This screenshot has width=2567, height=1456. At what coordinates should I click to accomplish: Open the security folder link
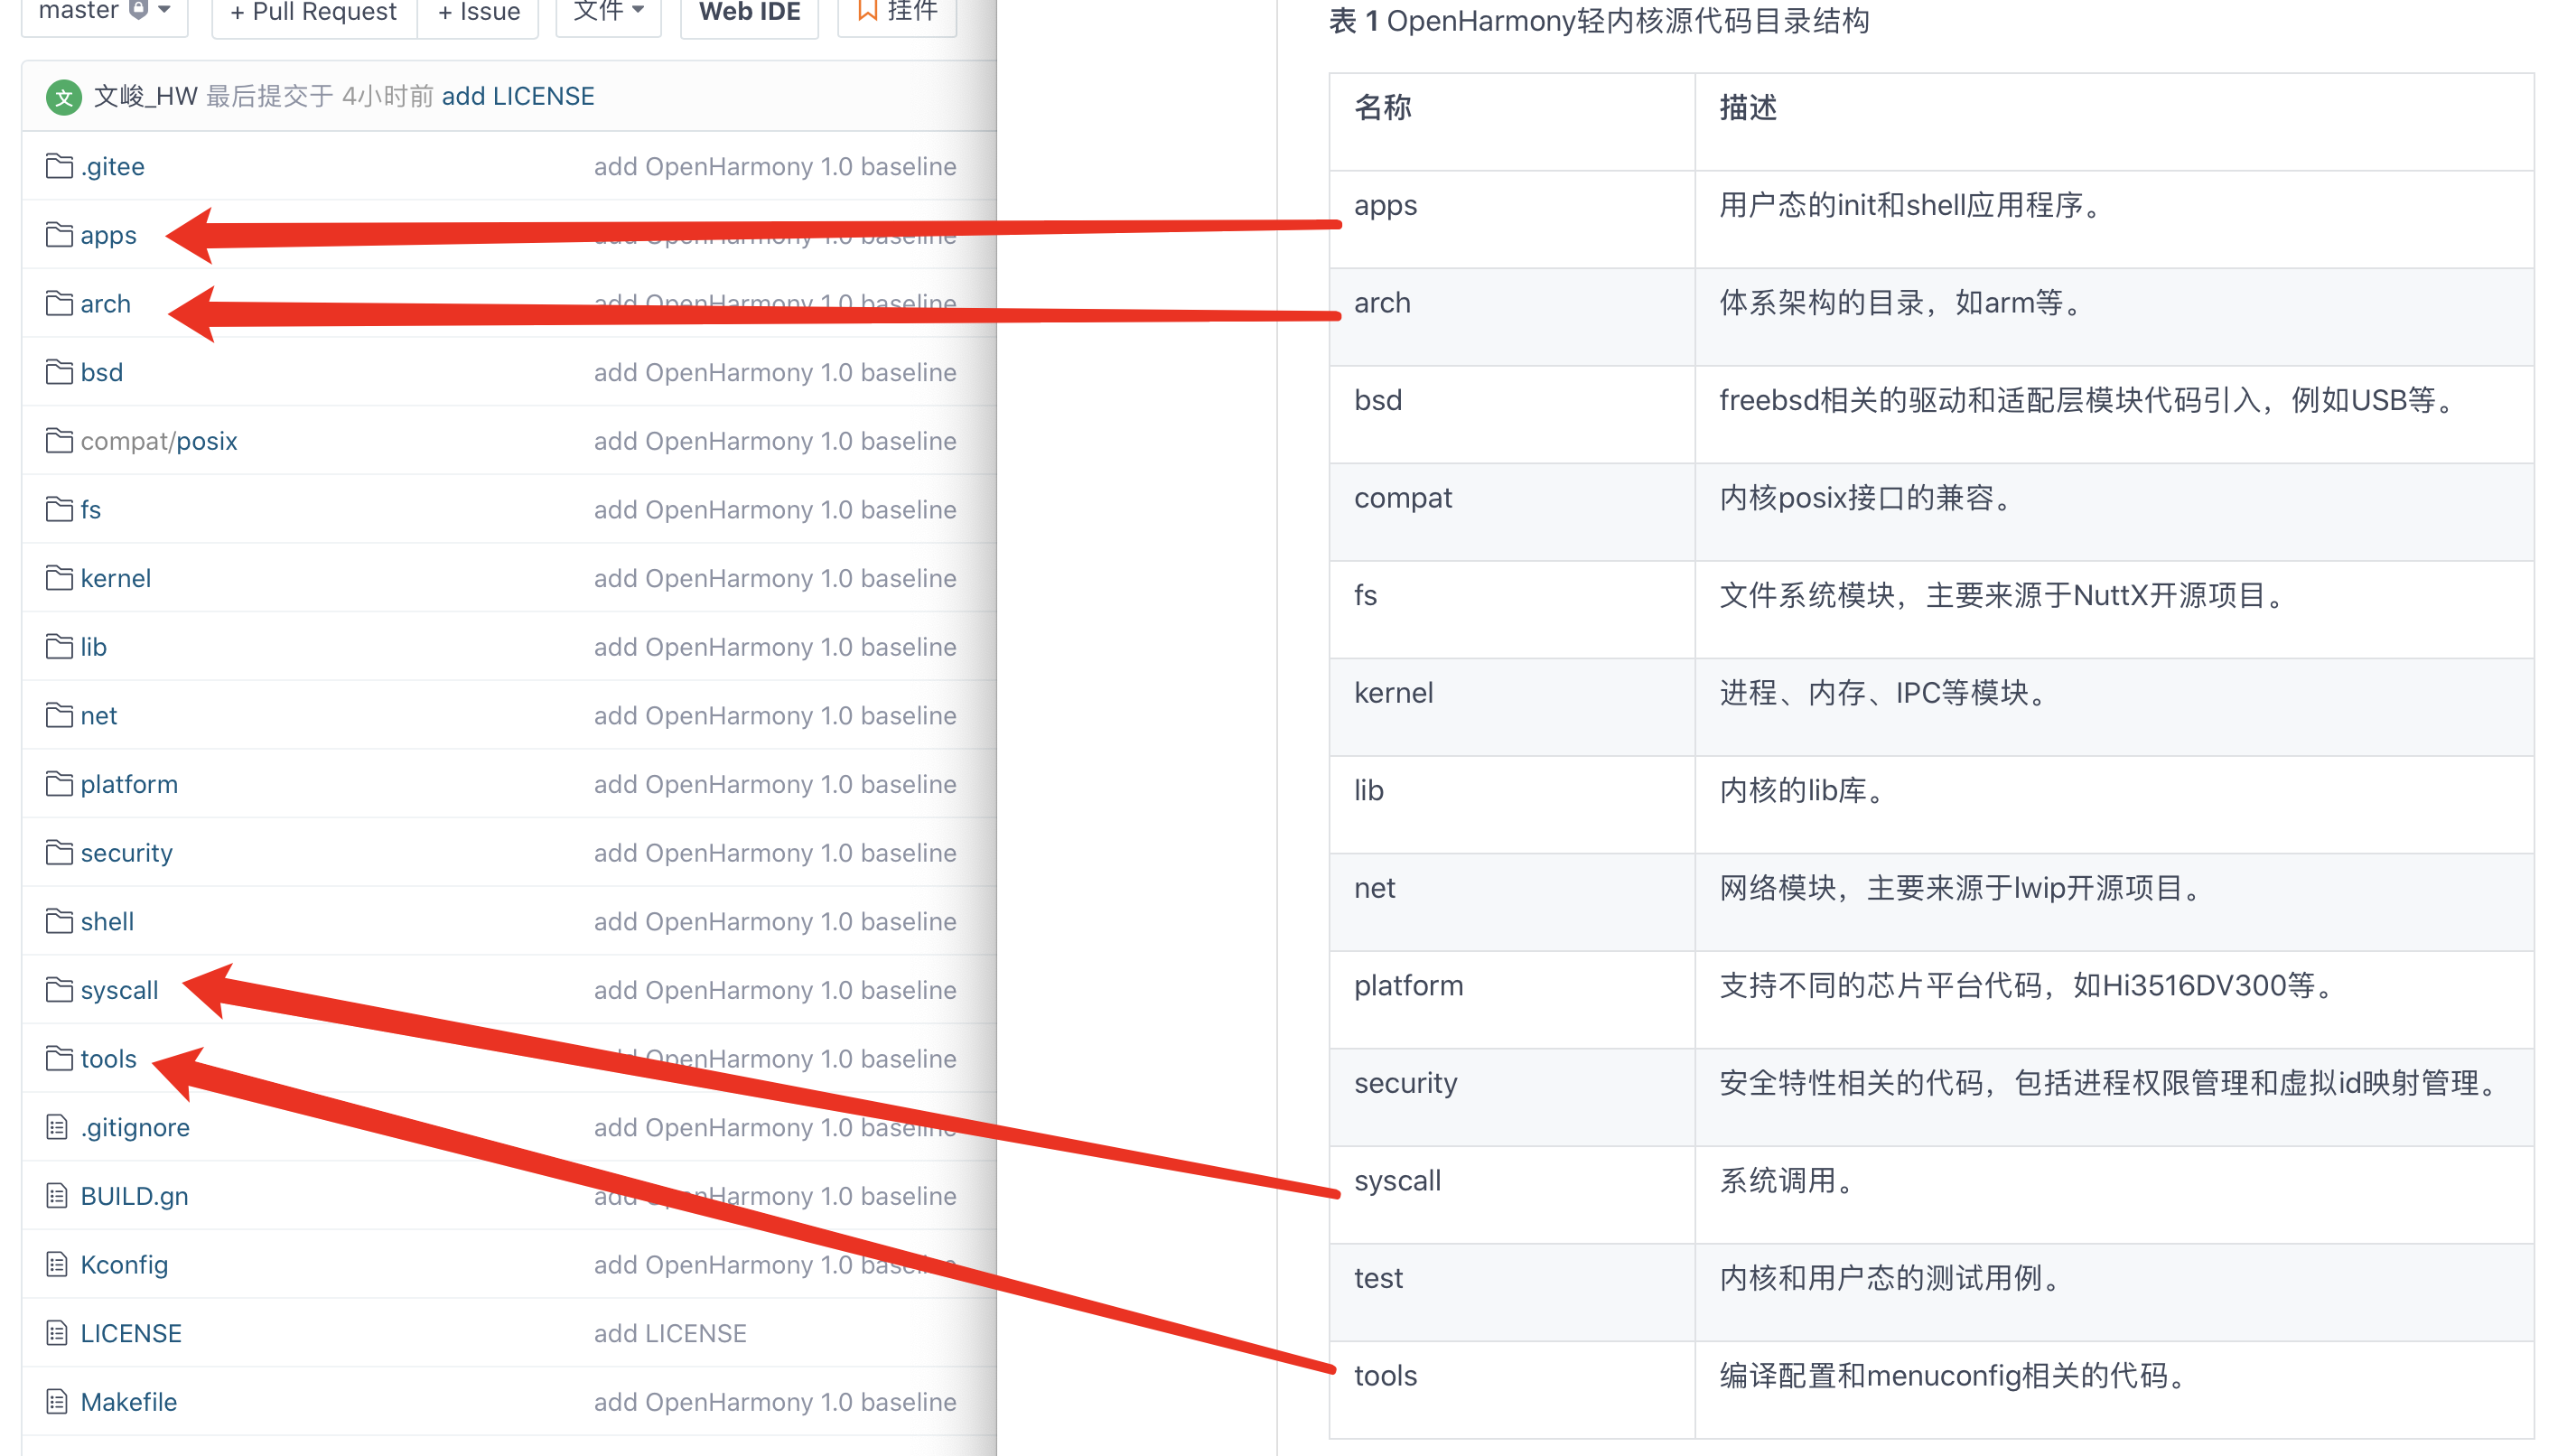pos(127,853)
